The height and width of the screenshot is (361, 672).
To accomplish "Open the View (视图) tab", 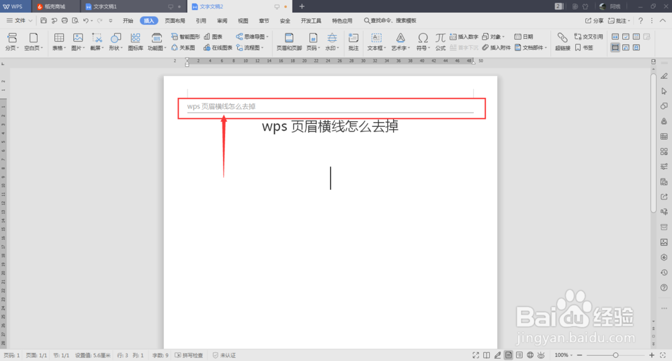I will click(243, 21).
